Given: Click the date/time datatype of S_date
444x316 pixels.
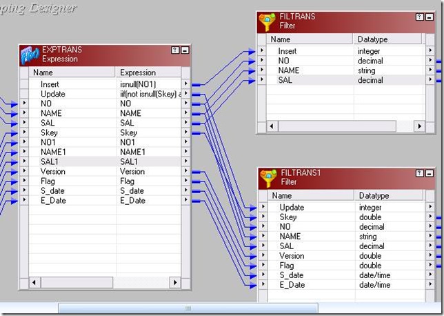Looking at the screenshot, I should 375,275.
